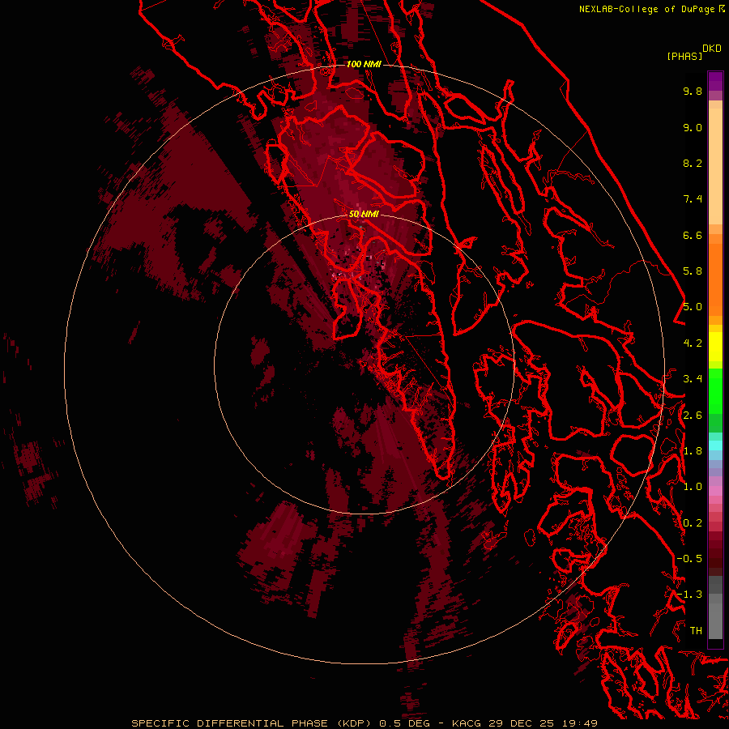This screenshot has height=729, width=729.
Task: Click the cyan segment of the color bar
Action: coord(715,445)
